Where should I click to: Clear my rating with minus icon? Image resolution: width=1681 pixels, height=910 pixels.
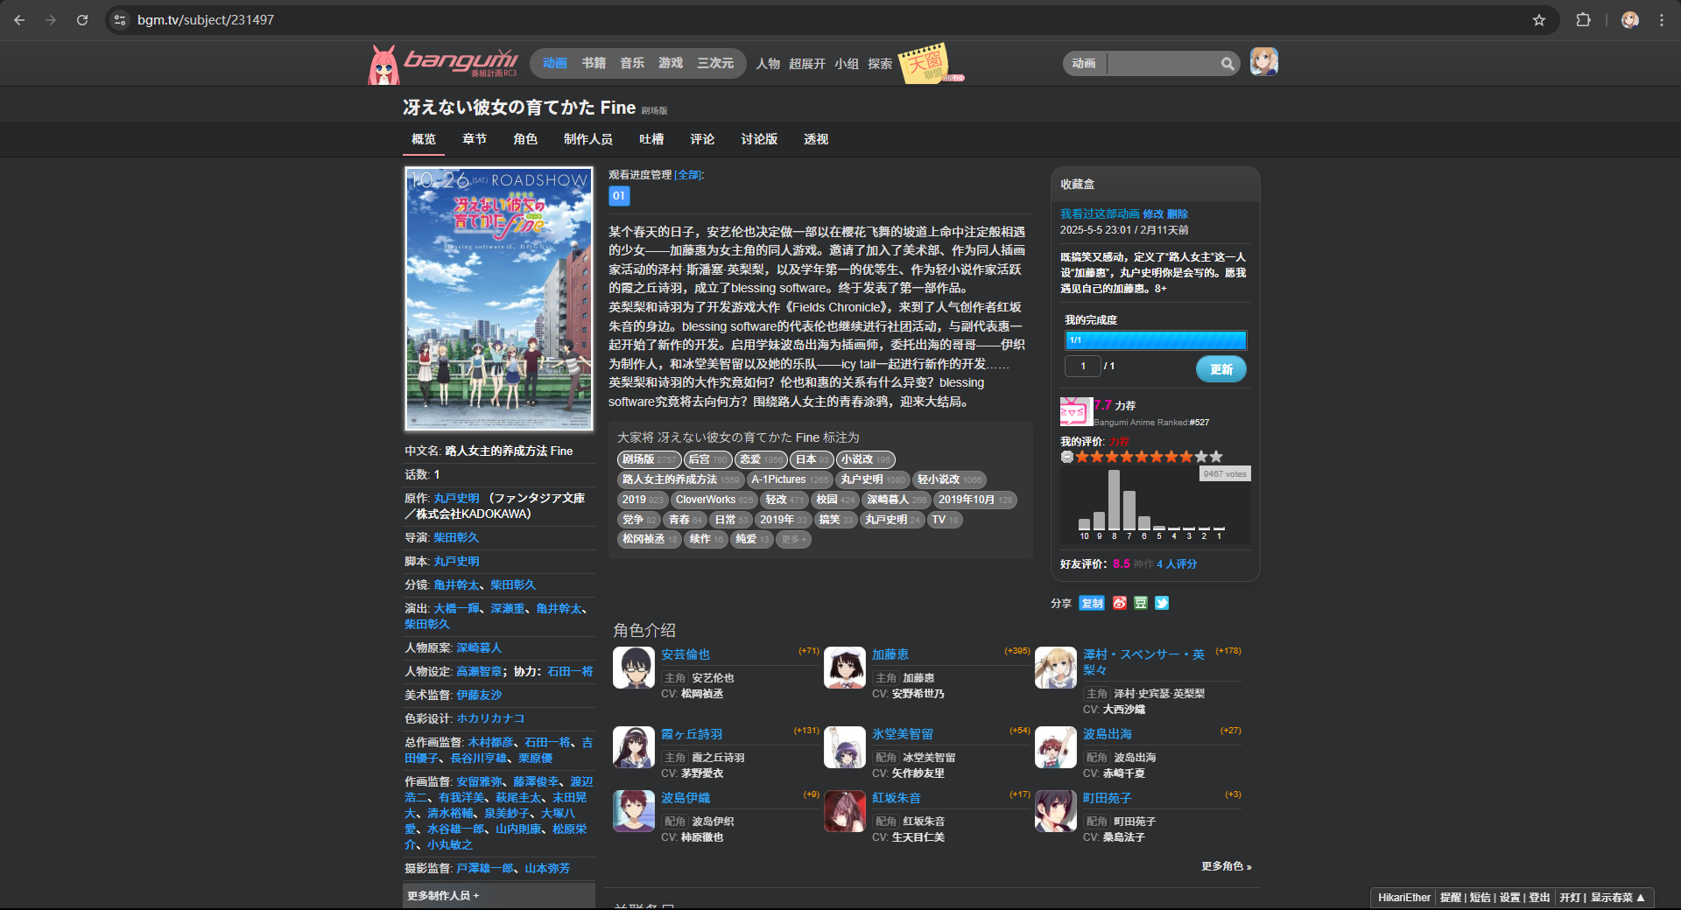(1066, 457)
